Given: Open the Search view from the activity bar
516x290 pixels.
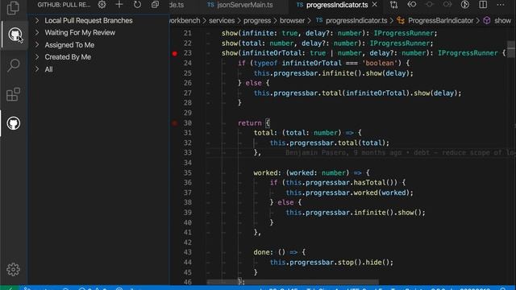Looking at the screenshot, I should pos(13,65).
